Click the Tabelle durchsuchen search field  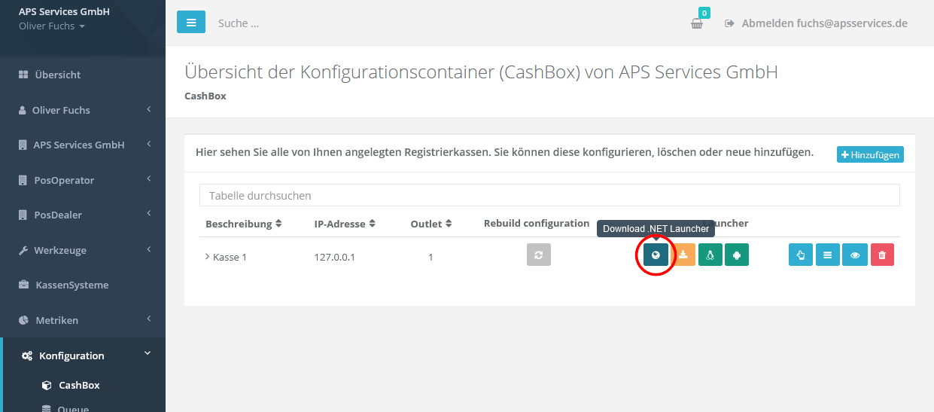pyautogui.click(x=549, y=195)
